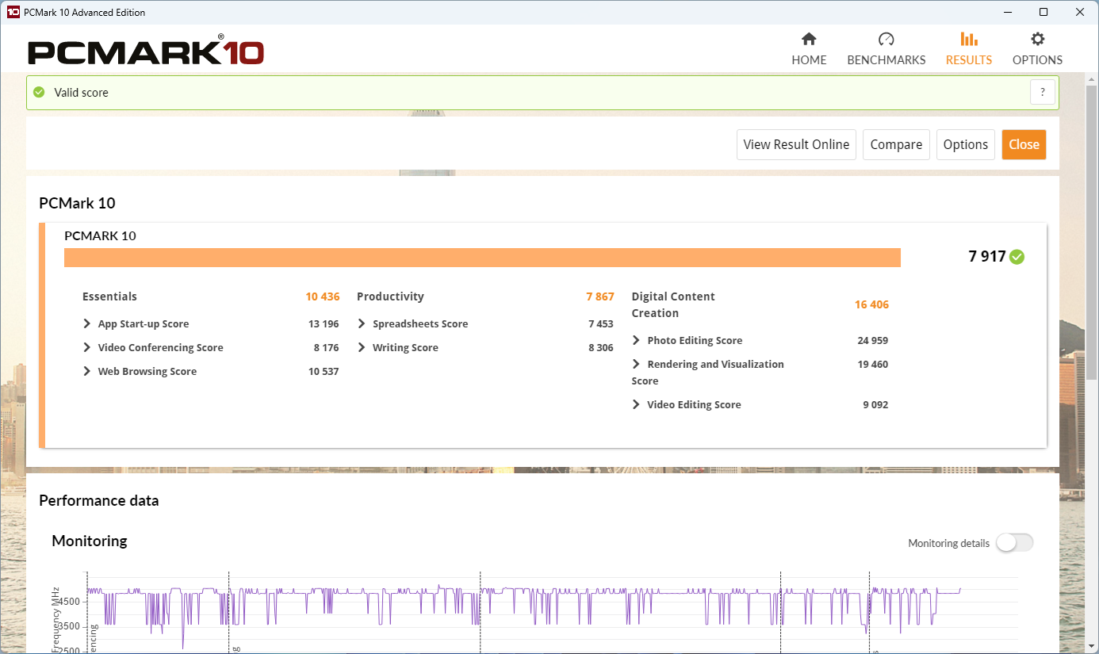Image resolution: width=1099 pixels, height=654 pixels.
Task: Close the PCMark 10 window
Action: pos(1080,12)
